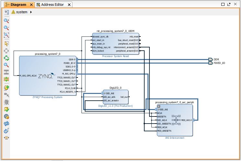
Task: Select the AXI Interconnect block label
Action: 175,138
